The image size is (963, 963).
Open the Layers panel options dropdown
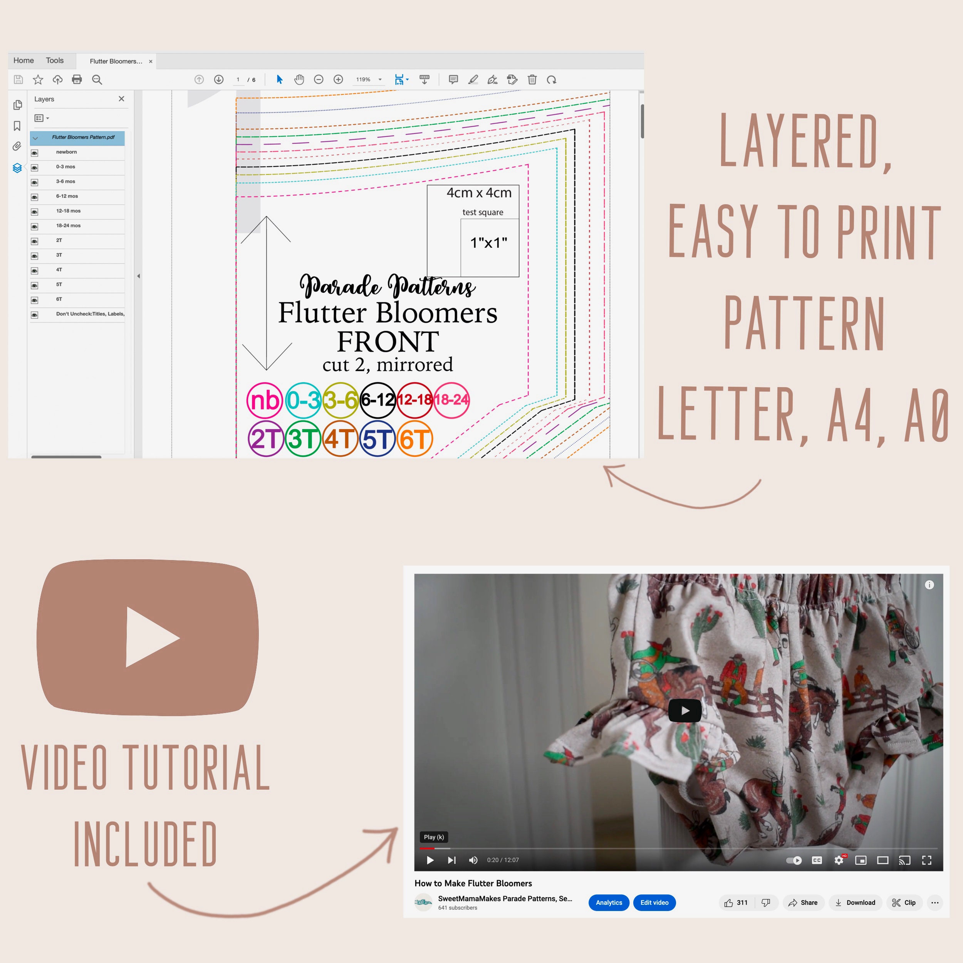(41, 118)
